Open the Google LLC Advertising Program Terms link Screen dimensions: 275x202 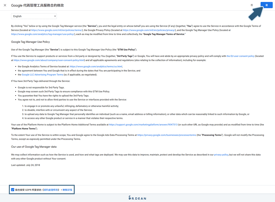point(42,74)
